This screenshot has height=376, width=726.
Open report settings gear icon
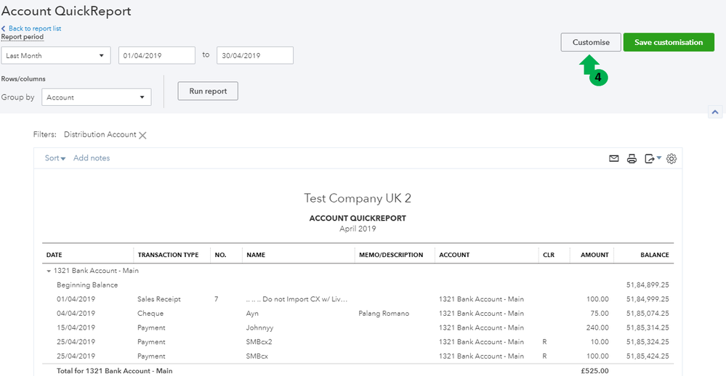click(671, 159)
